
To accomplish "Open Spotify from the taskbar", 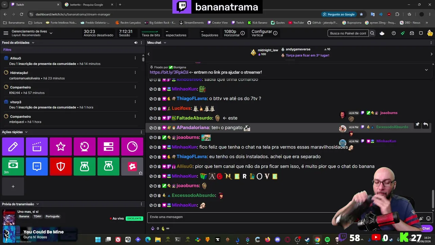I will (327, 240).
